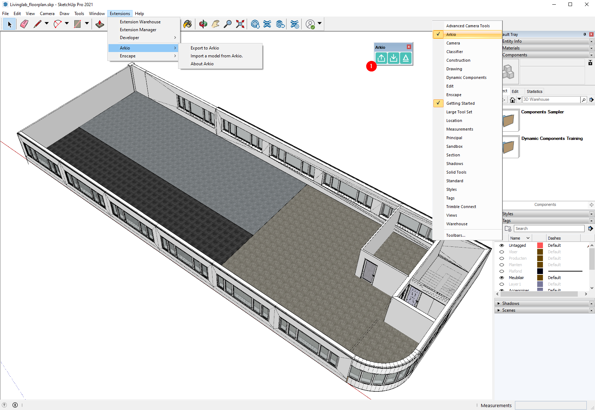Select the Rectangle shape tool

77,24
